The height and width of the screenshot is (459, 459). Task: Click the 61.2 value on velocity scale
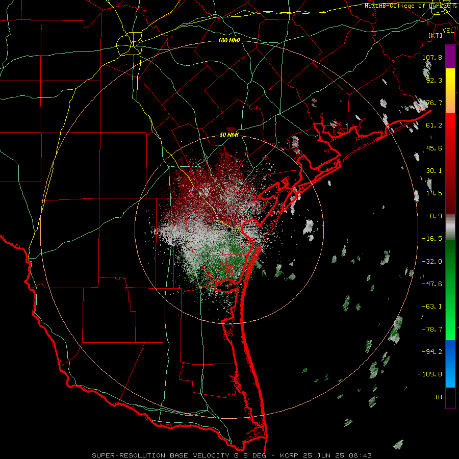(x=434, y=125)
